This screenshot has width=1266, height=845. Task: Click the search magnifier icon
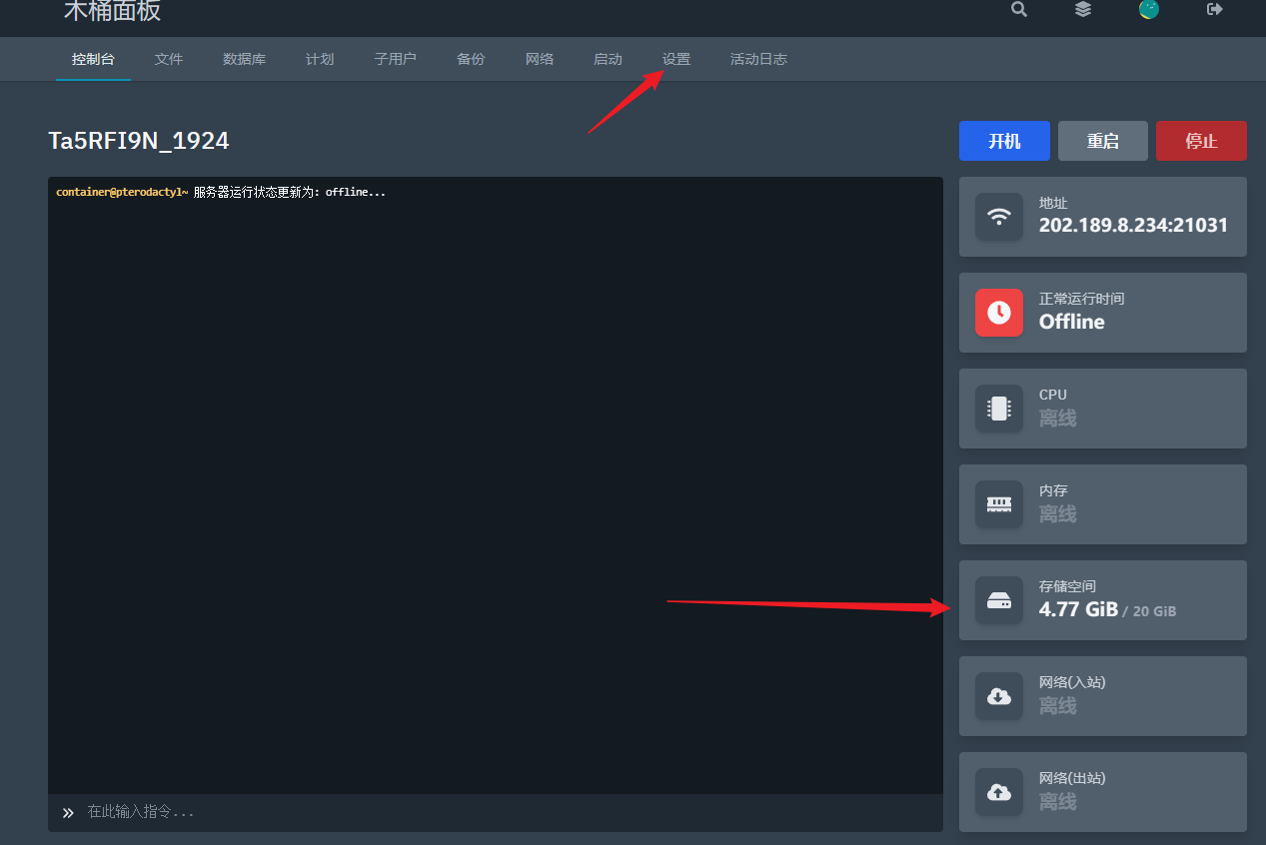tap(1018, 9)
